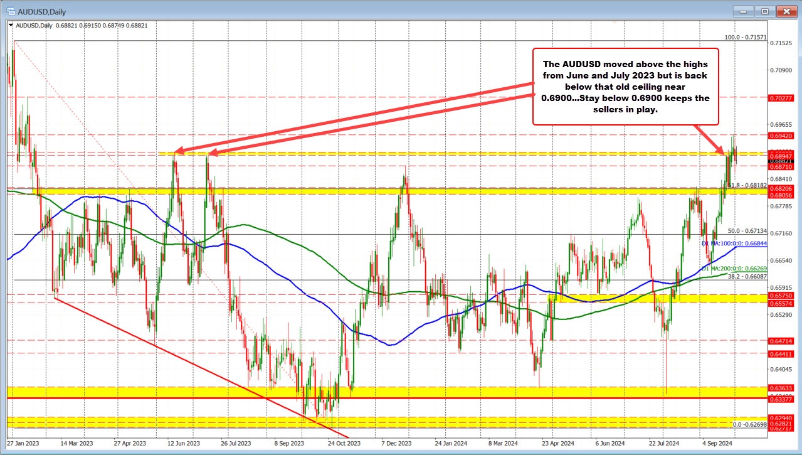Click the highlighted 0.69420 price label
This screenshot has width=802, height=455.
(783, 136)
